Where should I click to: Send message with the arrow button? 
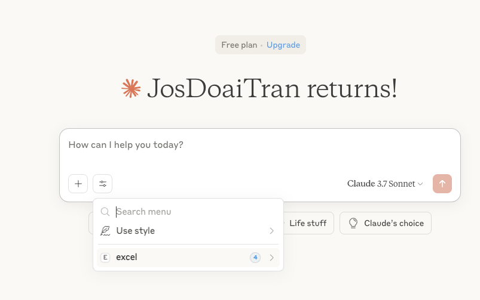tap(442, 184)
